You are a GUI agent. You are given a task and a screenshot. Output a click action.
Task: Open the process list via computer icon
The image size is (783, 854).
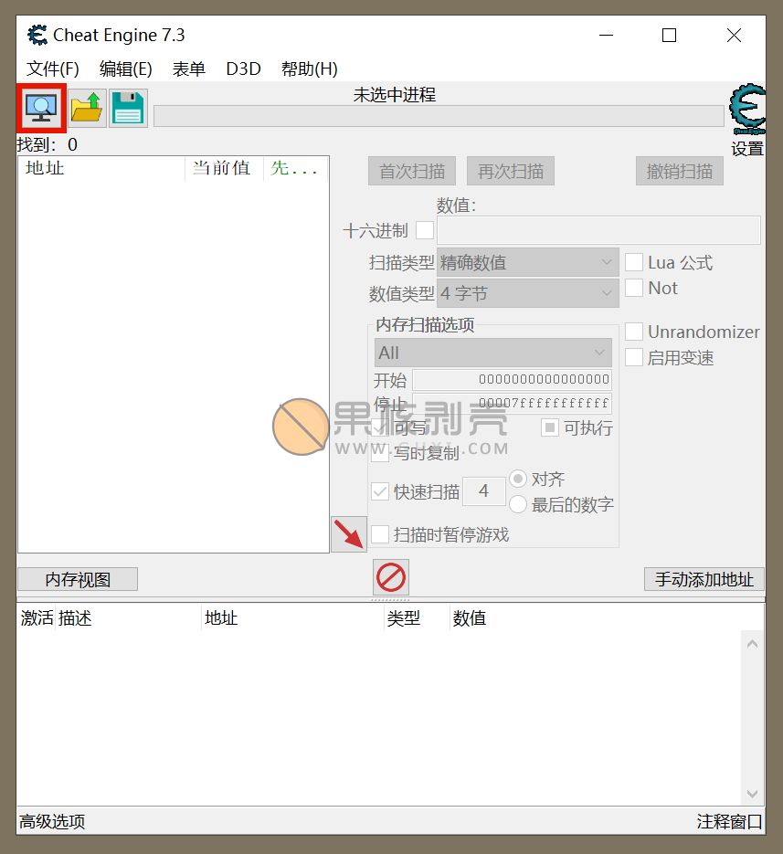pyautogui.click(x=41, y=108)
